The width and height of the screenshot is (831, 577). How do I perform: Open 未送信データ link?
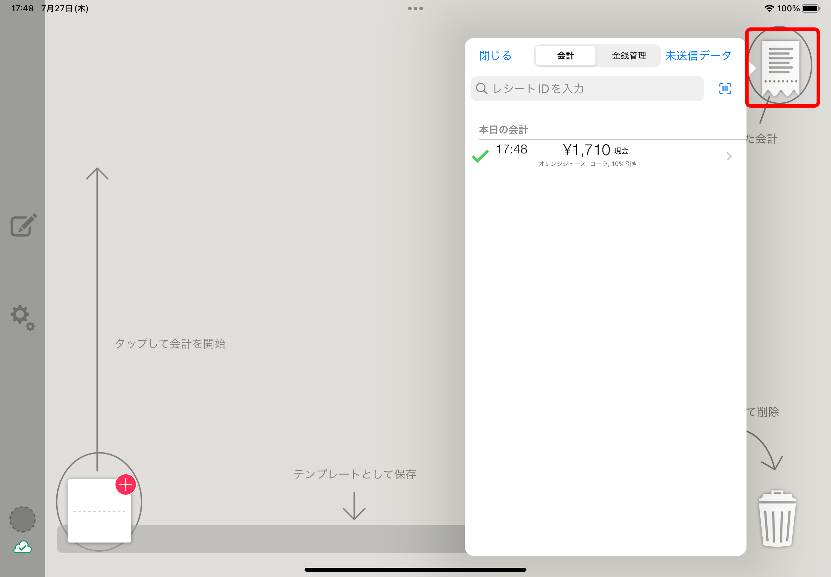698,56
